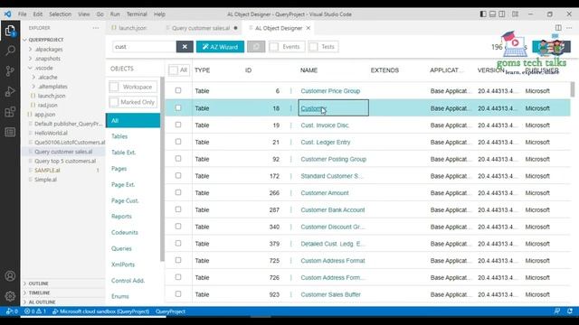Click the Microsoft cloud sandbox status item
The height and width of the screenshot is (325, 579).
pos(100,311)
